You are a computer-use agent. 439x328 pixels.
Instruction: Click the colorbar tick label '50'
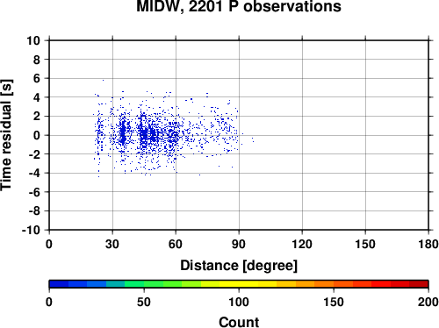coord(144,302)
